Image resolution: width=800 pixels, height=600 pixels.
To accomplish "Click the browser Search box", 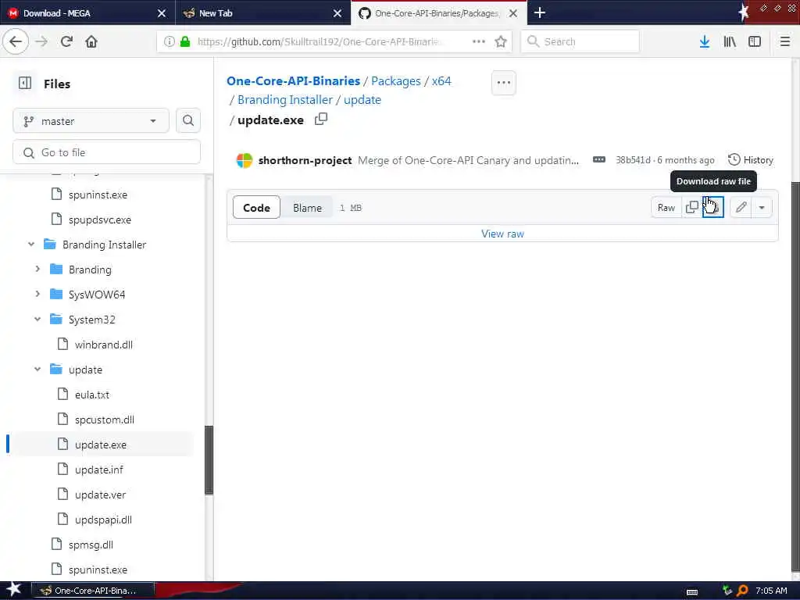I will click(x=580, y=41).
